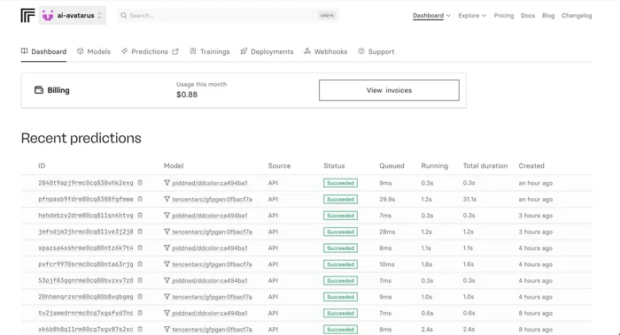This screenshot has width=620, height=335.
Task: Copy ID pvfcr9970srmc0cq80nta63rjg via copy icon
Action: coord(140,264)
